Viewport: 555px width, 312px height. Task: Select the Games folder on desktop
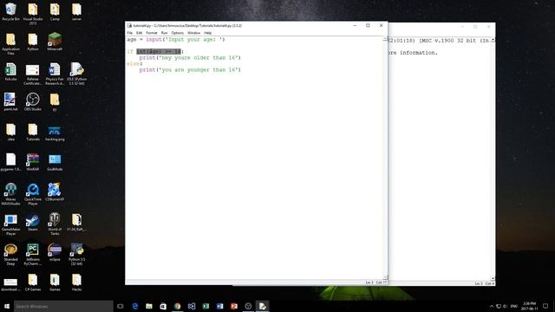(55, 283)
